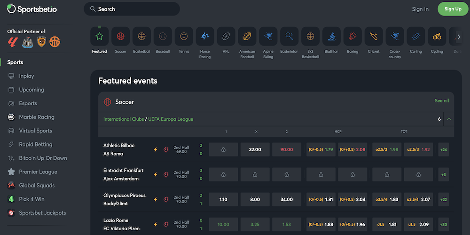This screenshot has width=470, height=235.
Task: Click the green Sign Up button
Action: click(453, 9)
